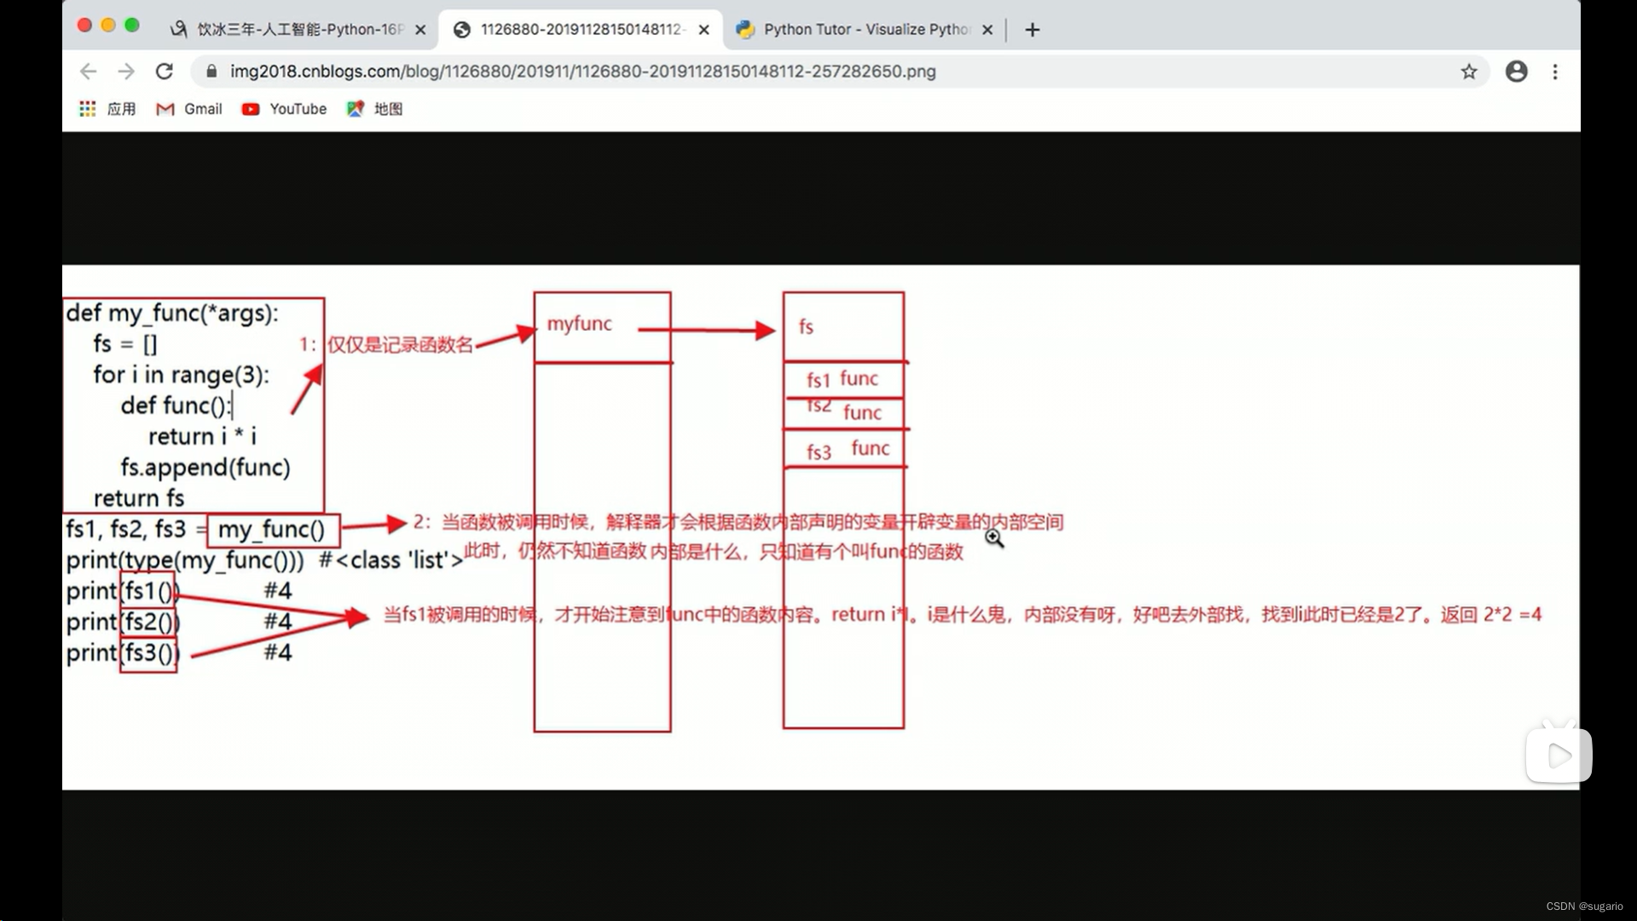The height and width of the screenshot is (921, 1637).
Task: Open the Apps grid bookmark
Action: click(87, 109)
